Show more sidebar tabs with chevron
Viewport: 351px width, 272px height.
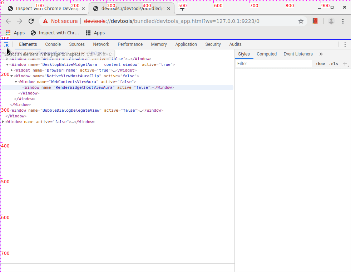321,54
